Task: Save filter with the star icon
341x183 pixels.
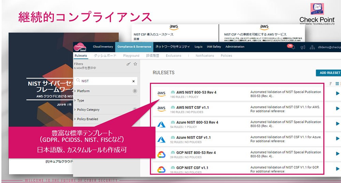Action: (x=135, y=64)
